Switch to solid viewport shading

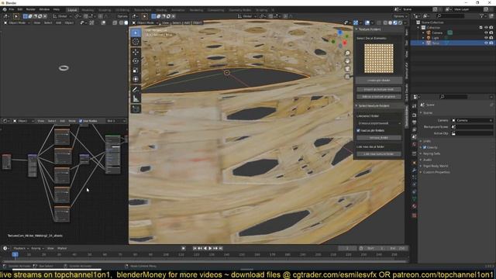click(390, 22)
